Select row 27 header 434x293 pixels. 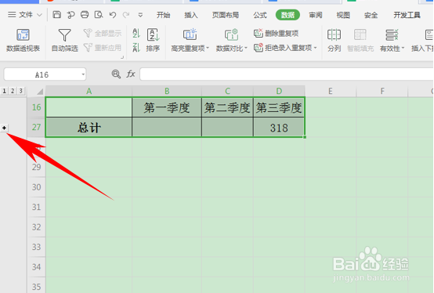tap(37, 127)
